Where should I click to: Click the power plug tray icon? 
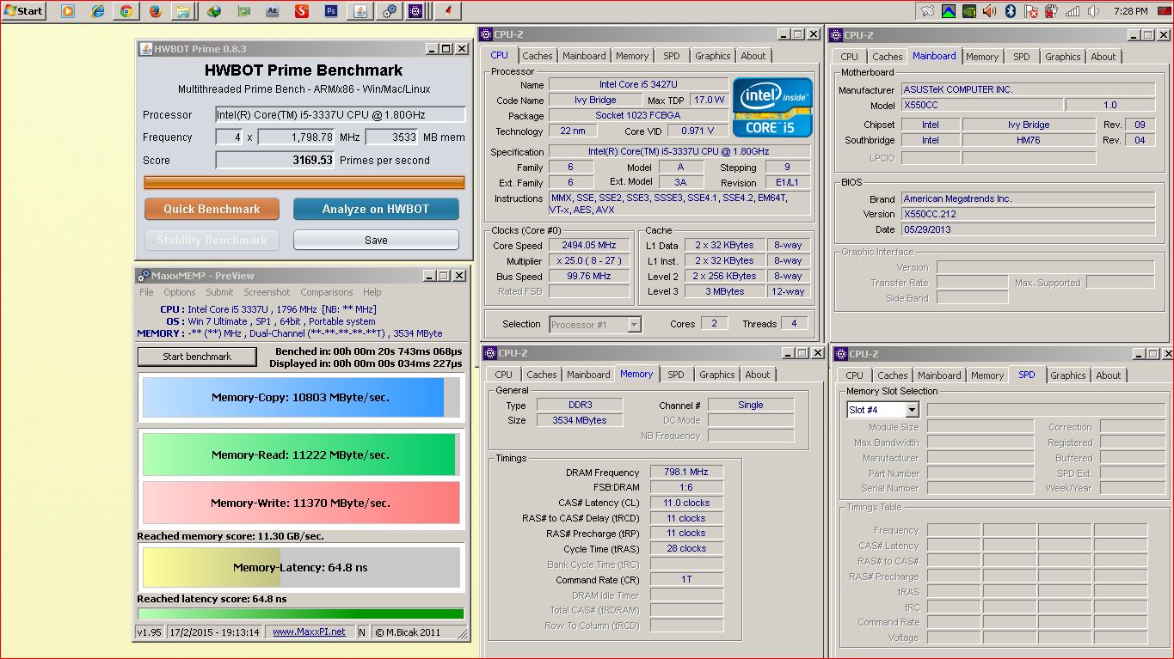tap(1052, 11)
